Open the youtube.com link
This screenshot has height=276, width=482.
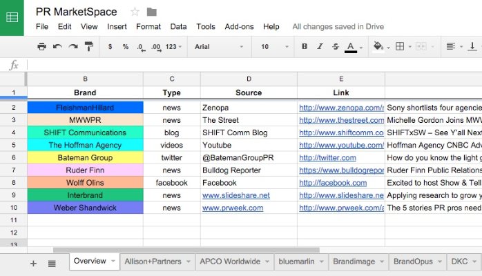pyautogui.click(x=342, y=145)
